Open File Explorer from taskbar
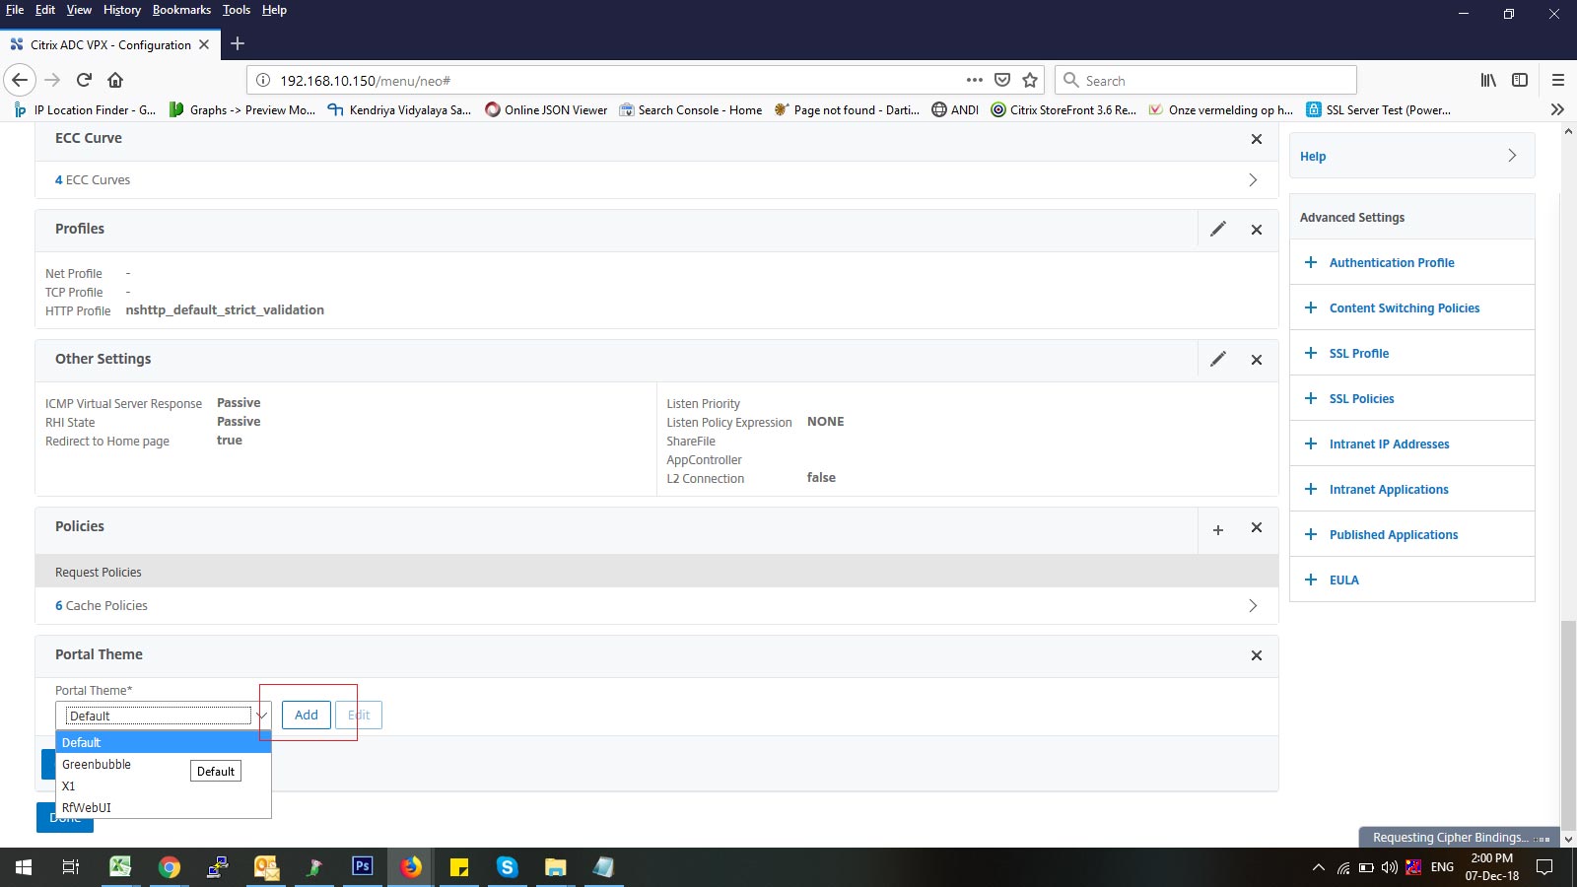The width and height of the screenshot is (1577, 887). pyautogui.click(x=555, y=867)
